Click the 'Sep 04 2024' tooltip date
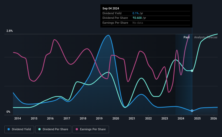The height and width of the screenshot is (137, 222). click(x=111, y=8)
